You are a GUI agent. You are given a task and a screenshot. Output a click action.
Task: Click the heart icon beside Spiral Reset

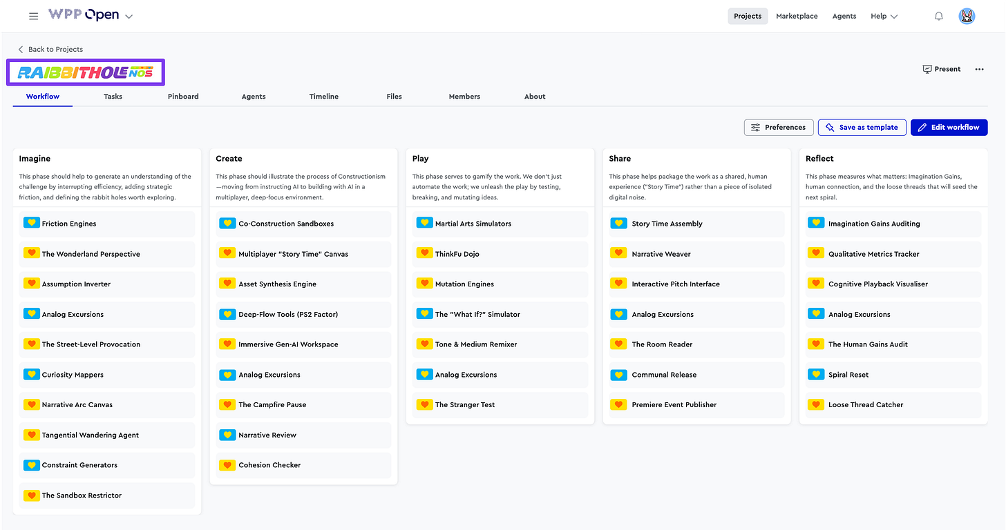[816, 374]
